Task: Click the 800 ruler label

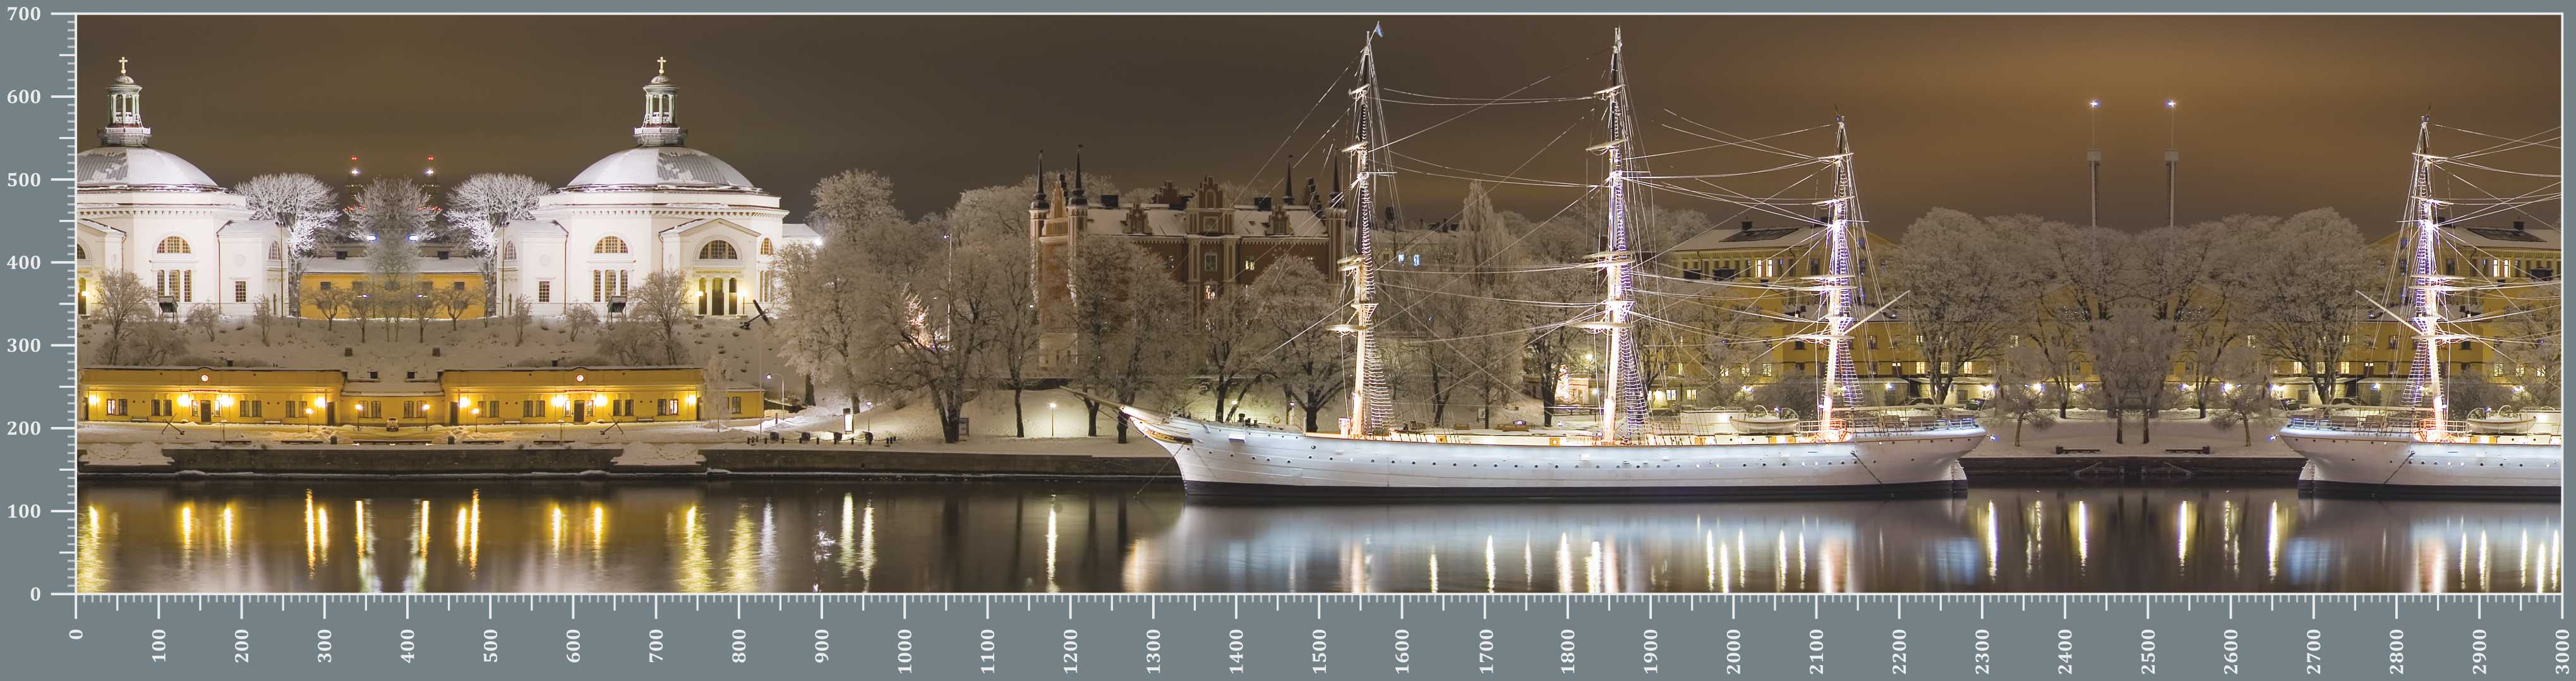Action: [739, 646]
